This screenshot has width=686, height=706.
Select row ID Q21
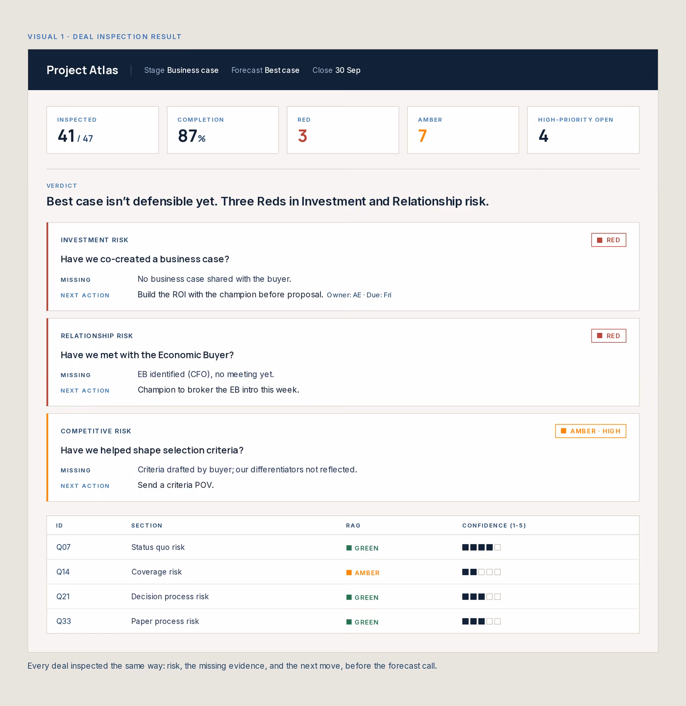click(63, 597)
